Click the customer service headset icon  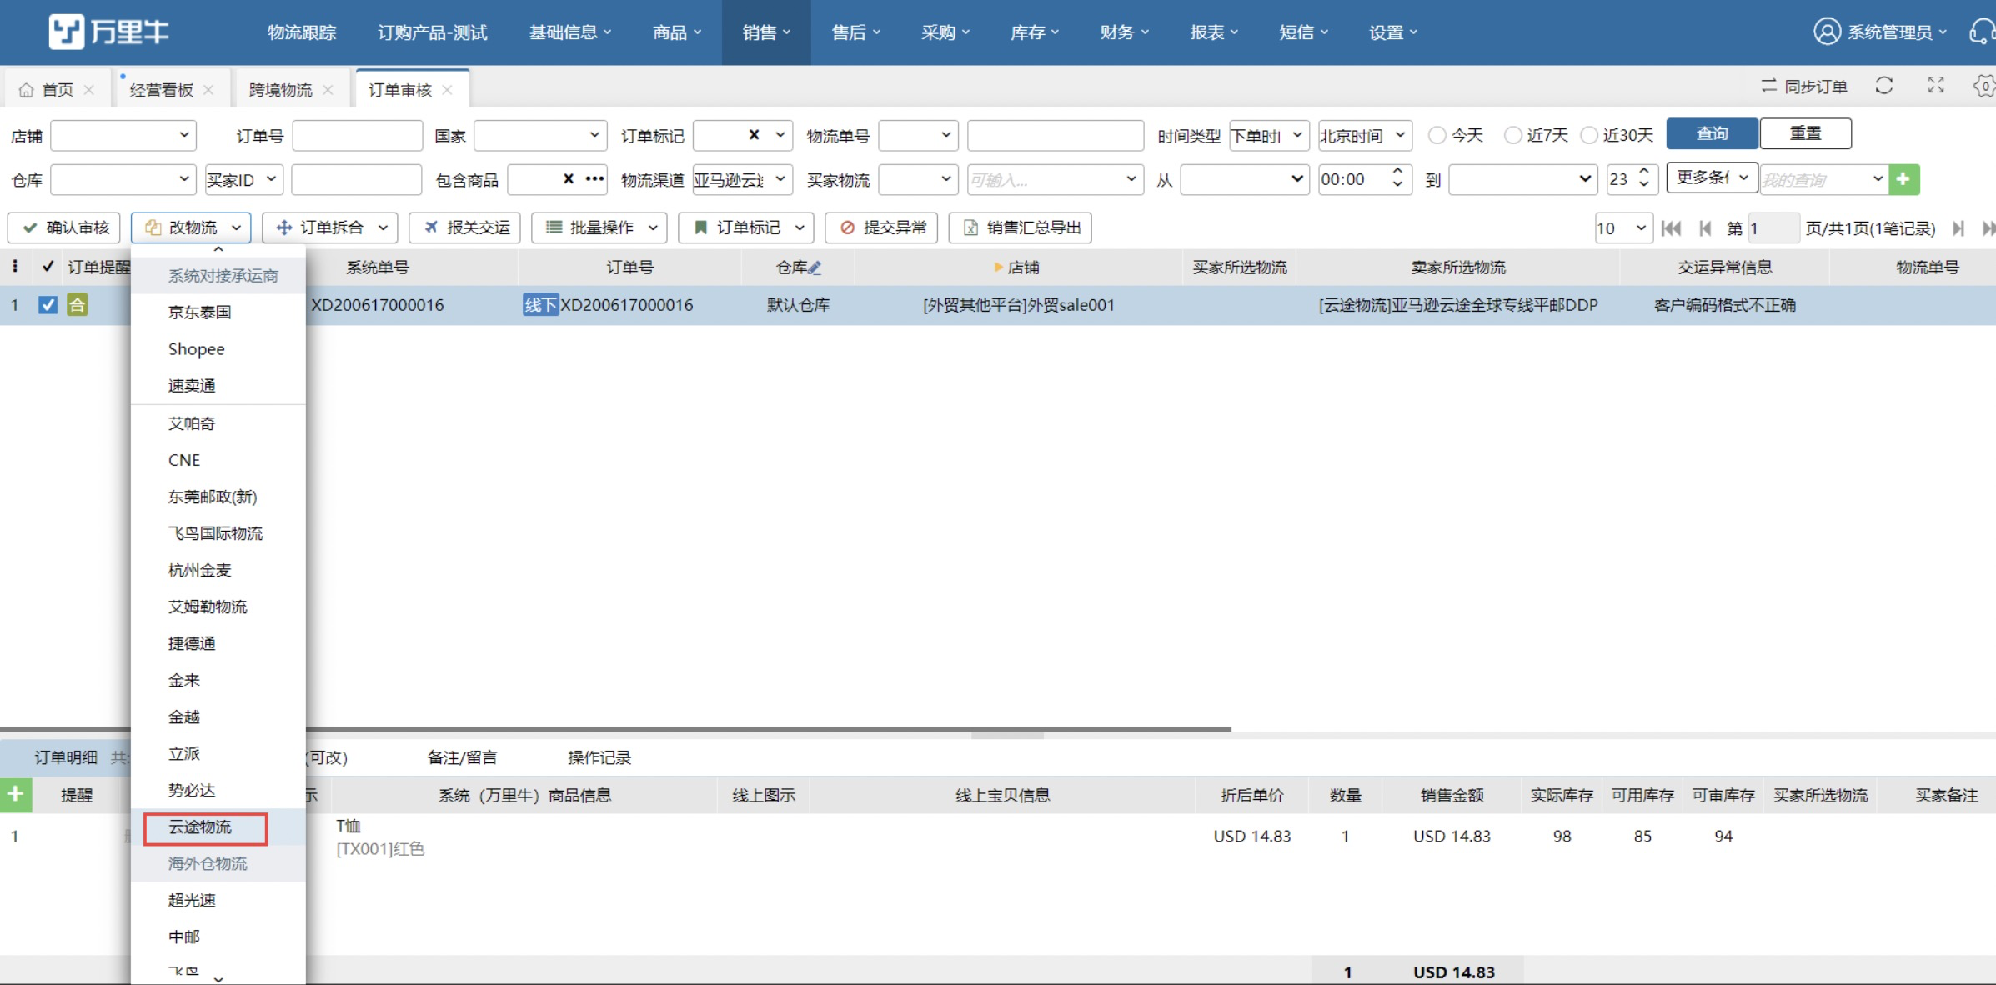[x=1982, y=32]
